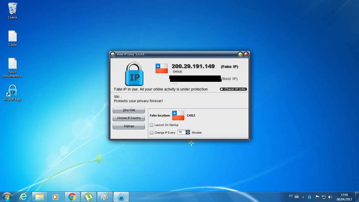Click the CHILE label under fake IP
This screenshot has height=202, width=359.
(177, 72)
